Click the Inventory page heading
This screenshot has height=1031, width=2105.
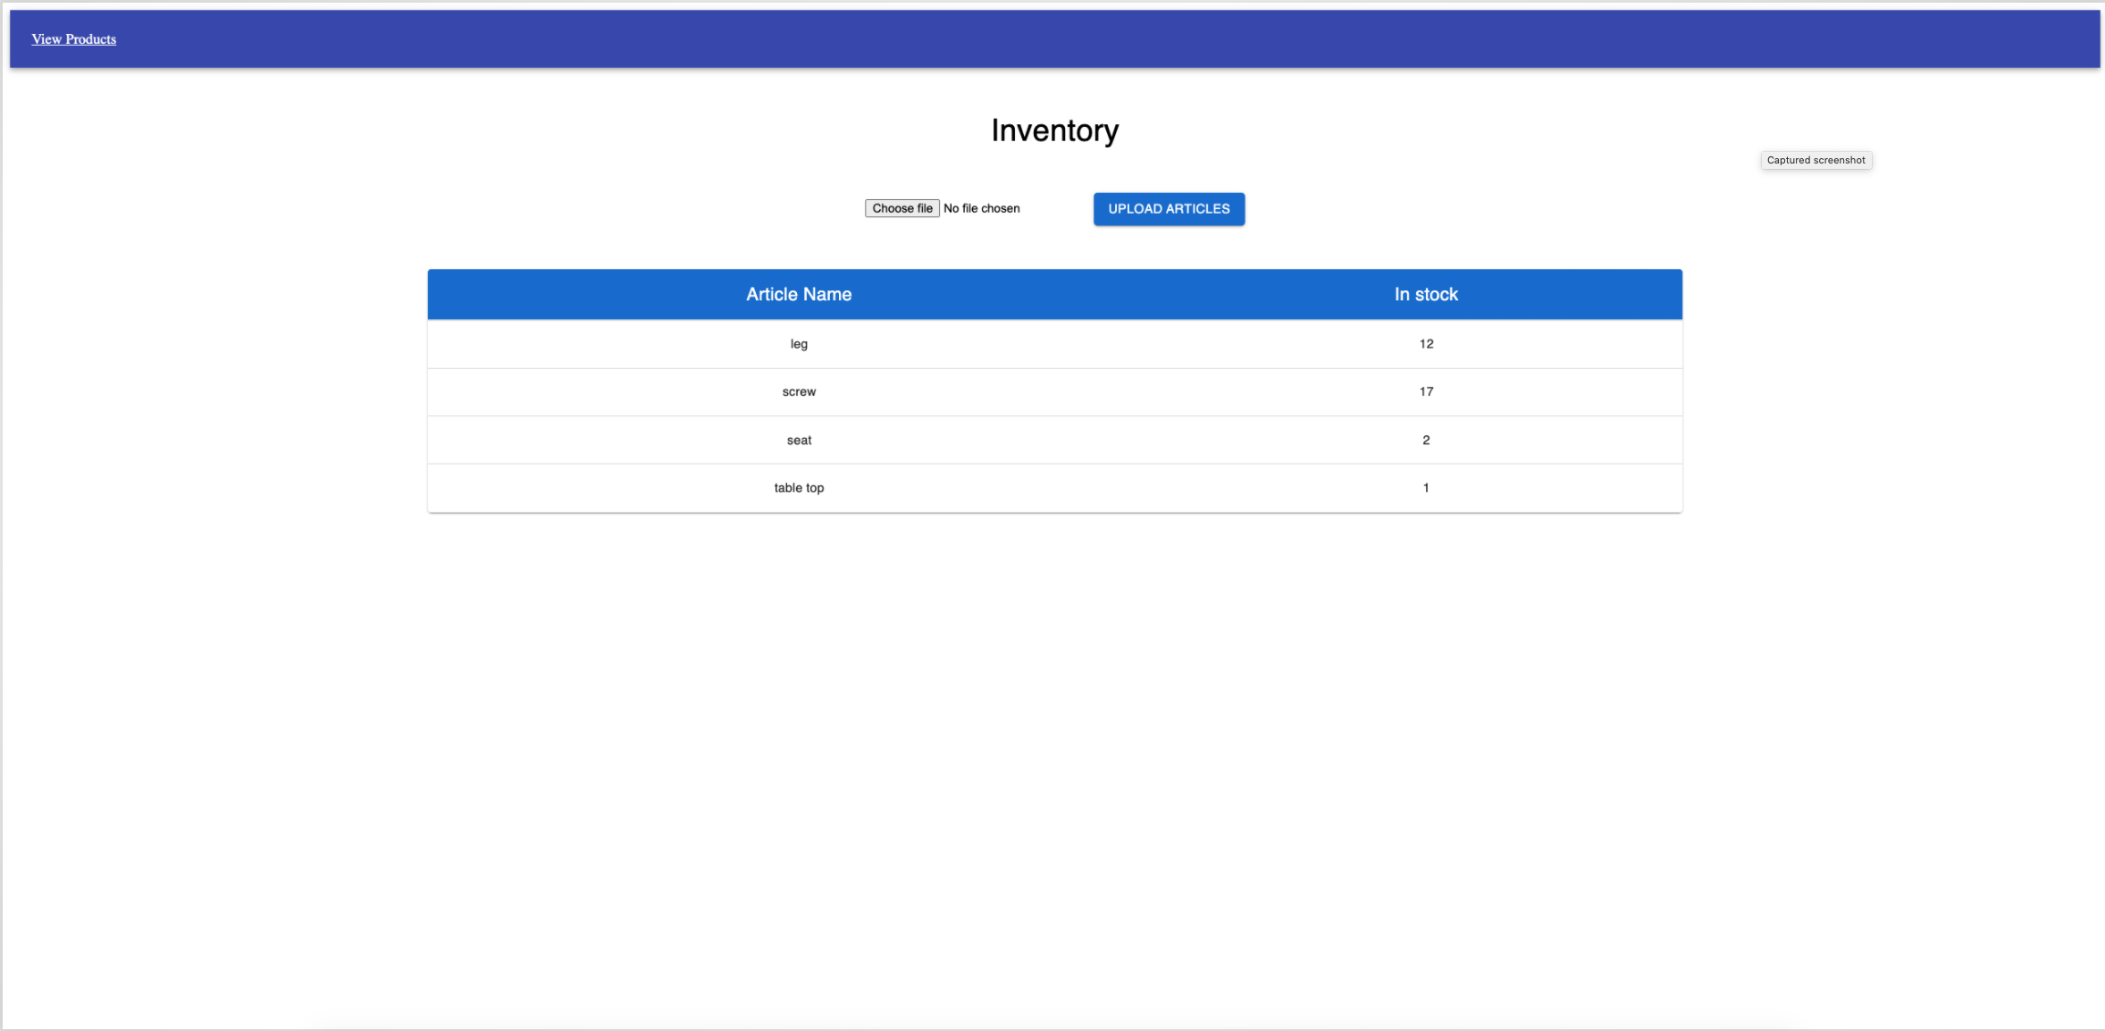pos(1054,130)
